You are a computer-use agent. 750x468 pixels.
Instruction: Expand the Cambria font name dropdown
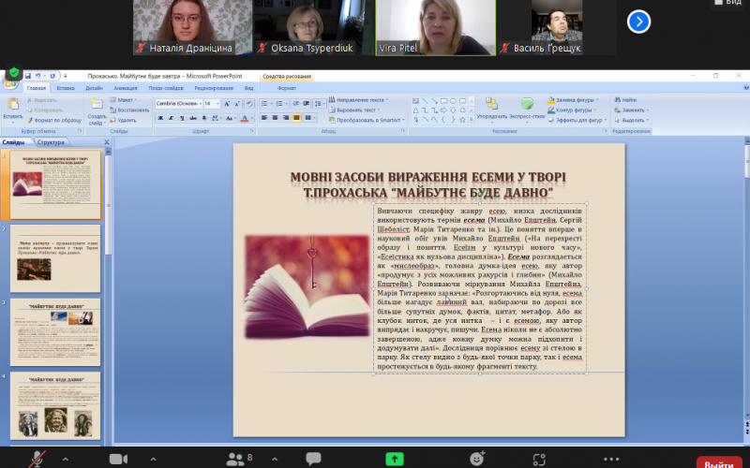pyautogui.click(x=199, y=103)
